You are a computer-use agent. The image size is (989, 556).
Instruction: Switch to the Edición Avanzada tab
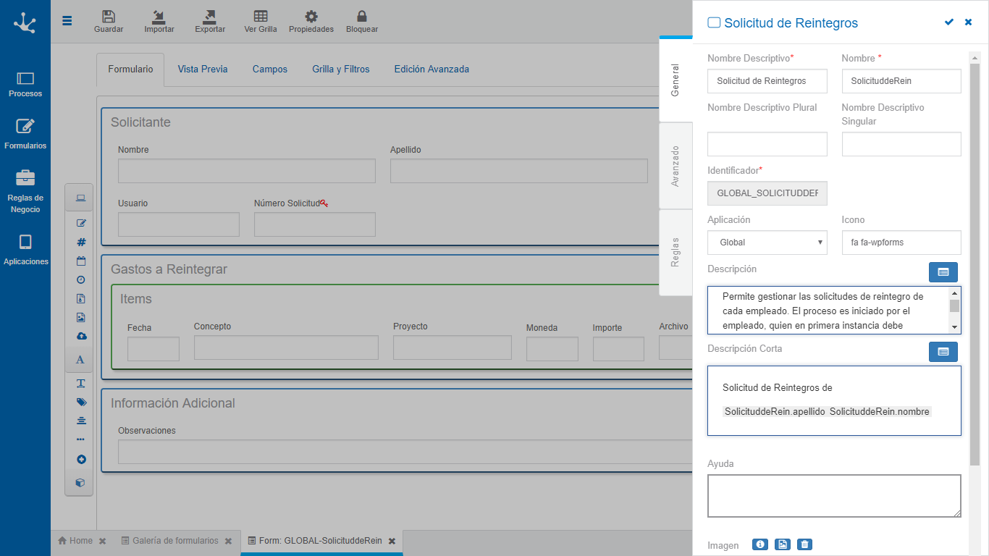[432, 69]
